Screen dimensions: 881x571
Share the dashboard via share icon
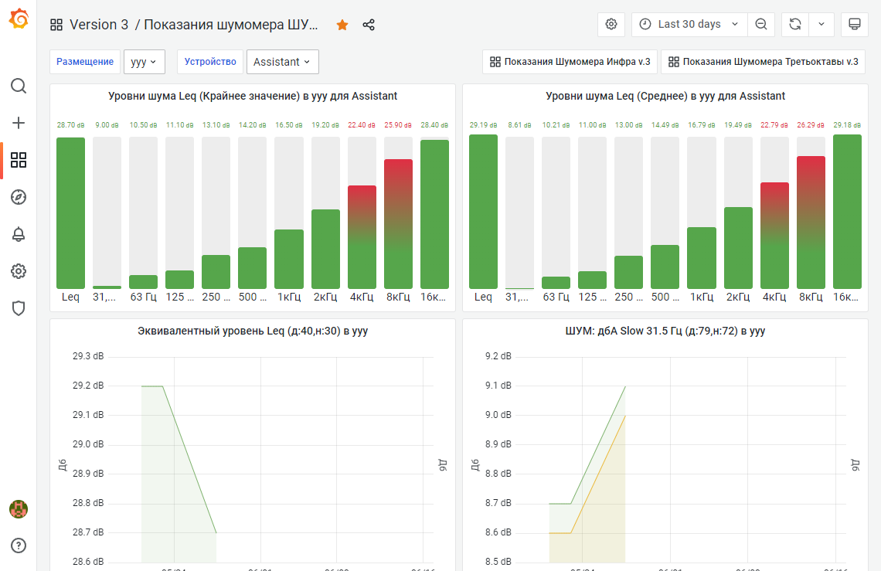click(x=369, y=25)
